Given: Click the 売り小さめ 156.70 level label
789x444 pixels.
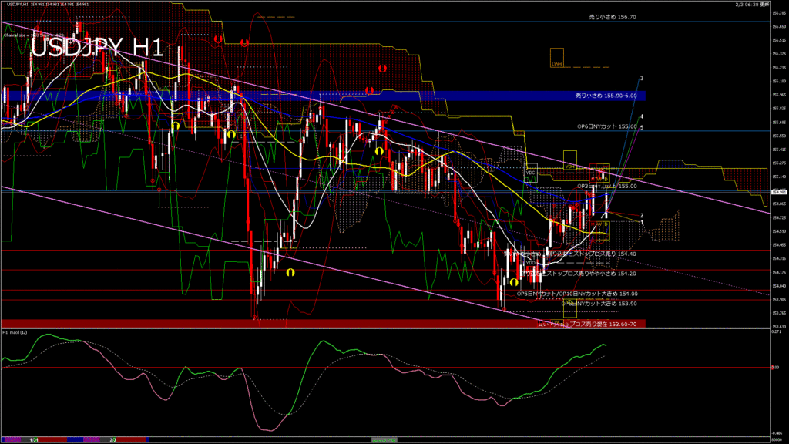Looking at the screenshot, I should [612, 17].
